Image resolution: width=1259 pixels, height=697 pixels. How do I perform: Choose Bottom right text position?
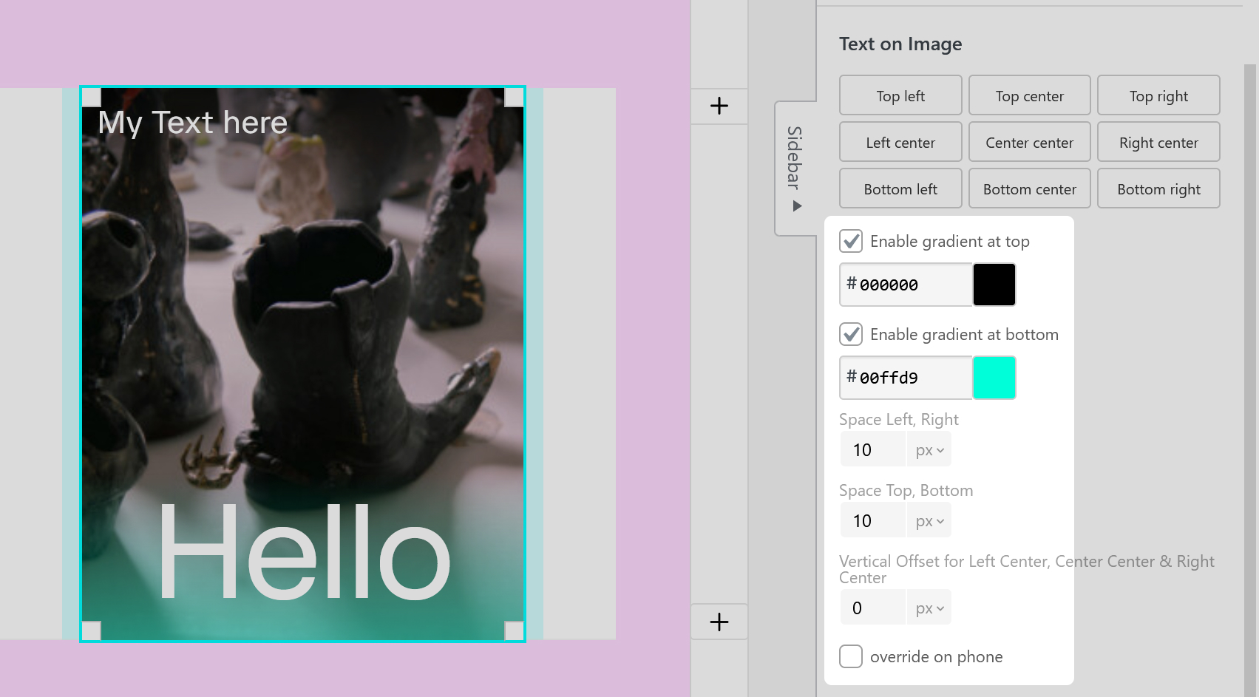coord(1158,189)
